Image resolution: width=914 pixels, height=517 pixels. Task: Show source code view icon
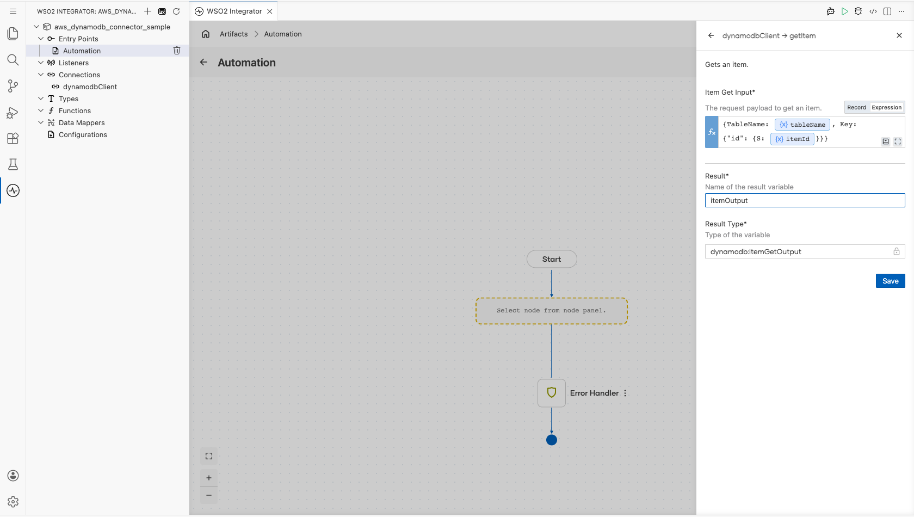pyautogui.click(x=873, y=11)
